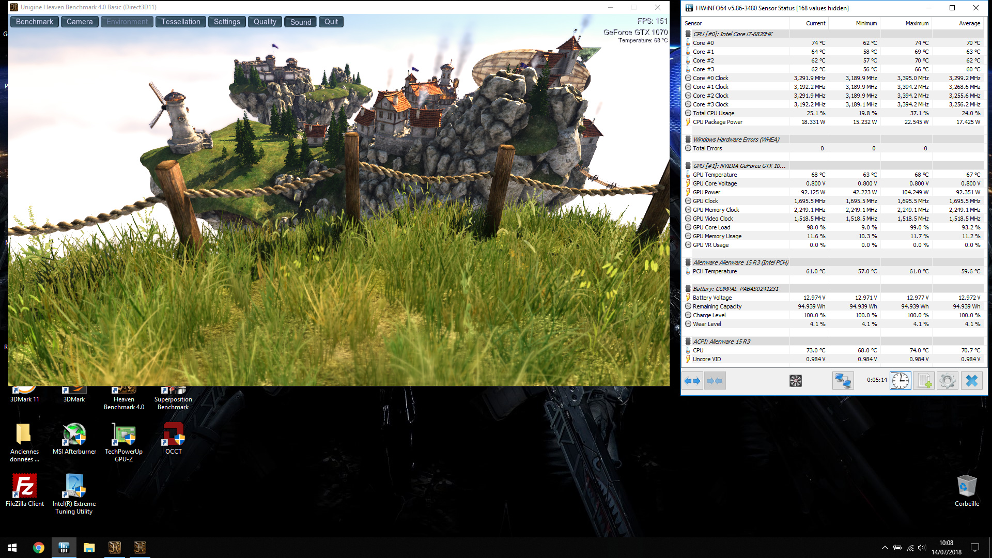Select the Wear Level row
Image resolution: width=992 pixels, height=558 pixels.
[x=833, y=324]
